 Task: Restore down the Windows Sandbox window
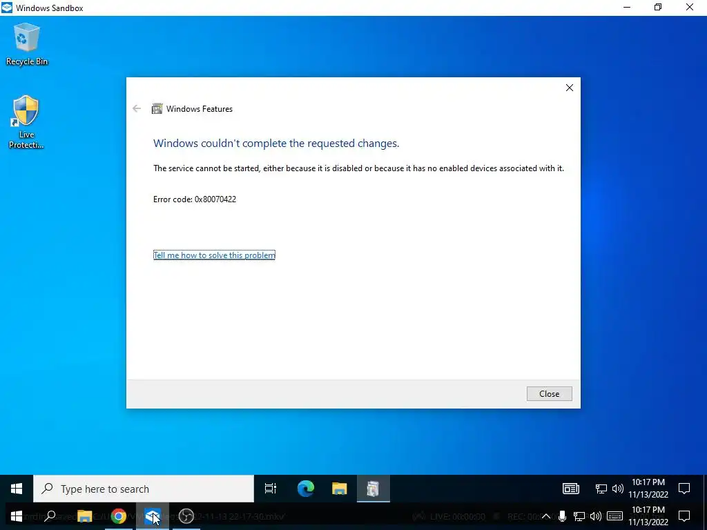658,8
